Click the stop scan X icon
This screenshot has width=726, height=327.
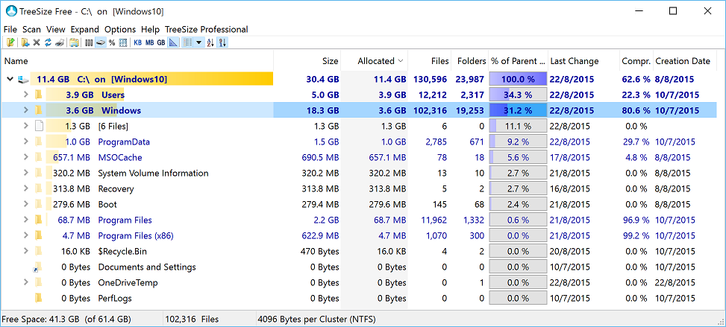point(37,42)
